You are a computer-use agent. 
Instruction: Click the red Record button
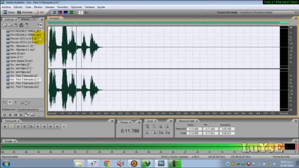point(64,126)
